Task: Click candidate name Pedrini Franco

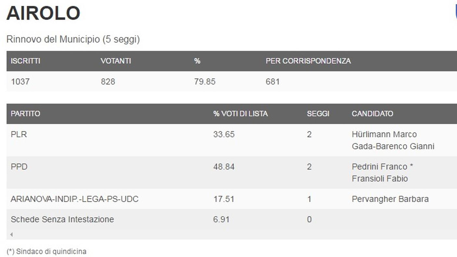Action: click(x=379, y=167)
